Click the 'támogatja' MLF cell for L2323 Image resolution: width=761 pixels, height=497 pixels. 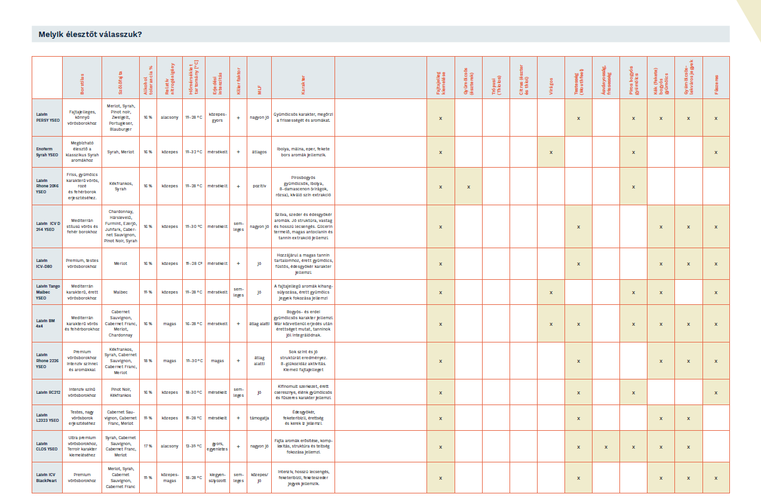259,418
